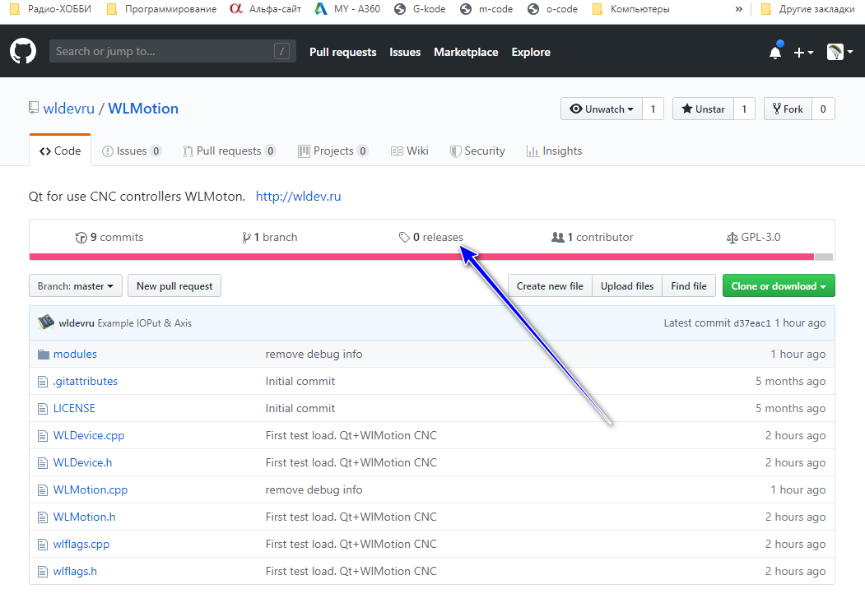Screen dimensions: 865x603
Task: Open the Insights tab
Action: (x=555, y=151)
